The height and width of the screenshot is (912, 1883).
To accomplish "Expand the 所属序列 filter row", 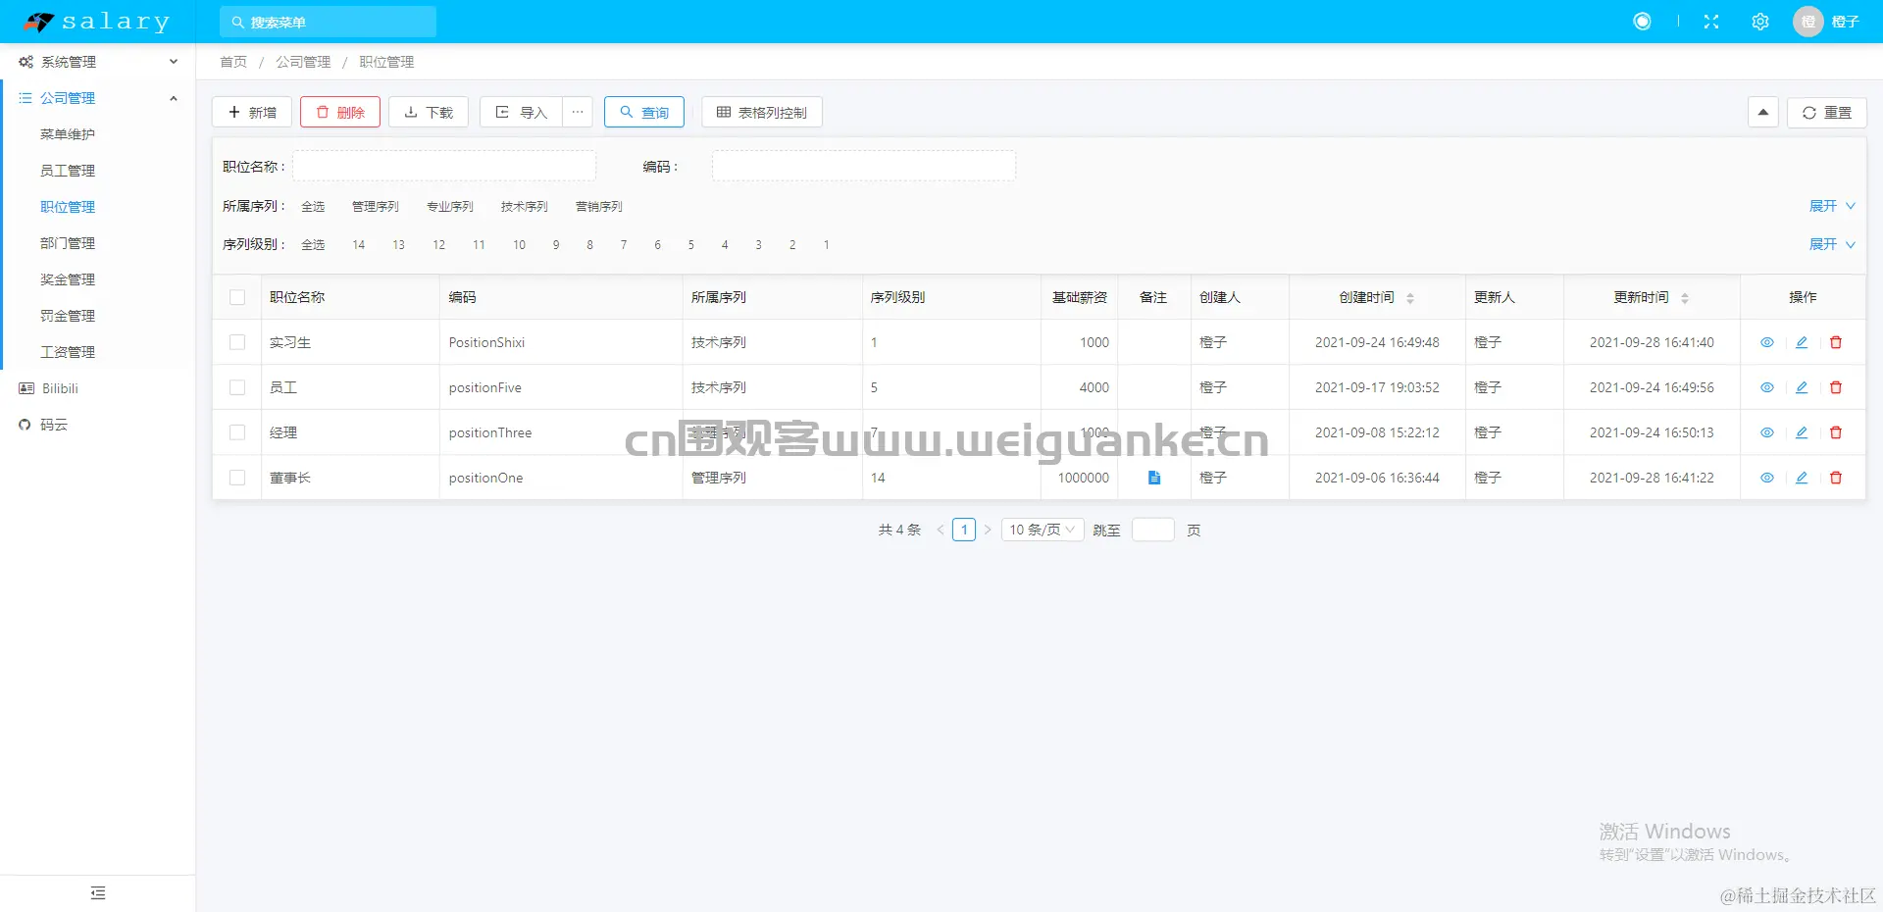I will coord(1832,206).
